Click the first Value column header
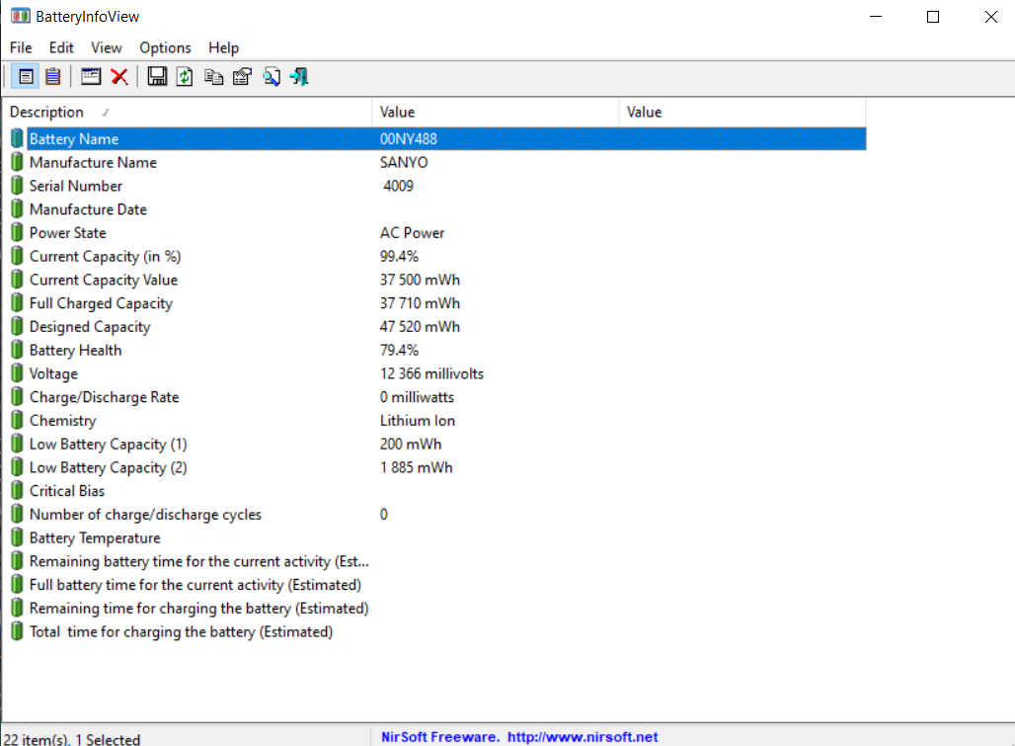This screenshot has width=1015, height=746. point(496,112)
